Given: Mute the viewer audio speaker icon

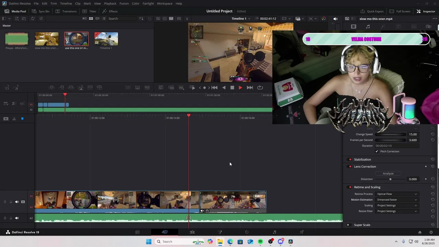Looking at the screenshot, I should pos(335,19).
